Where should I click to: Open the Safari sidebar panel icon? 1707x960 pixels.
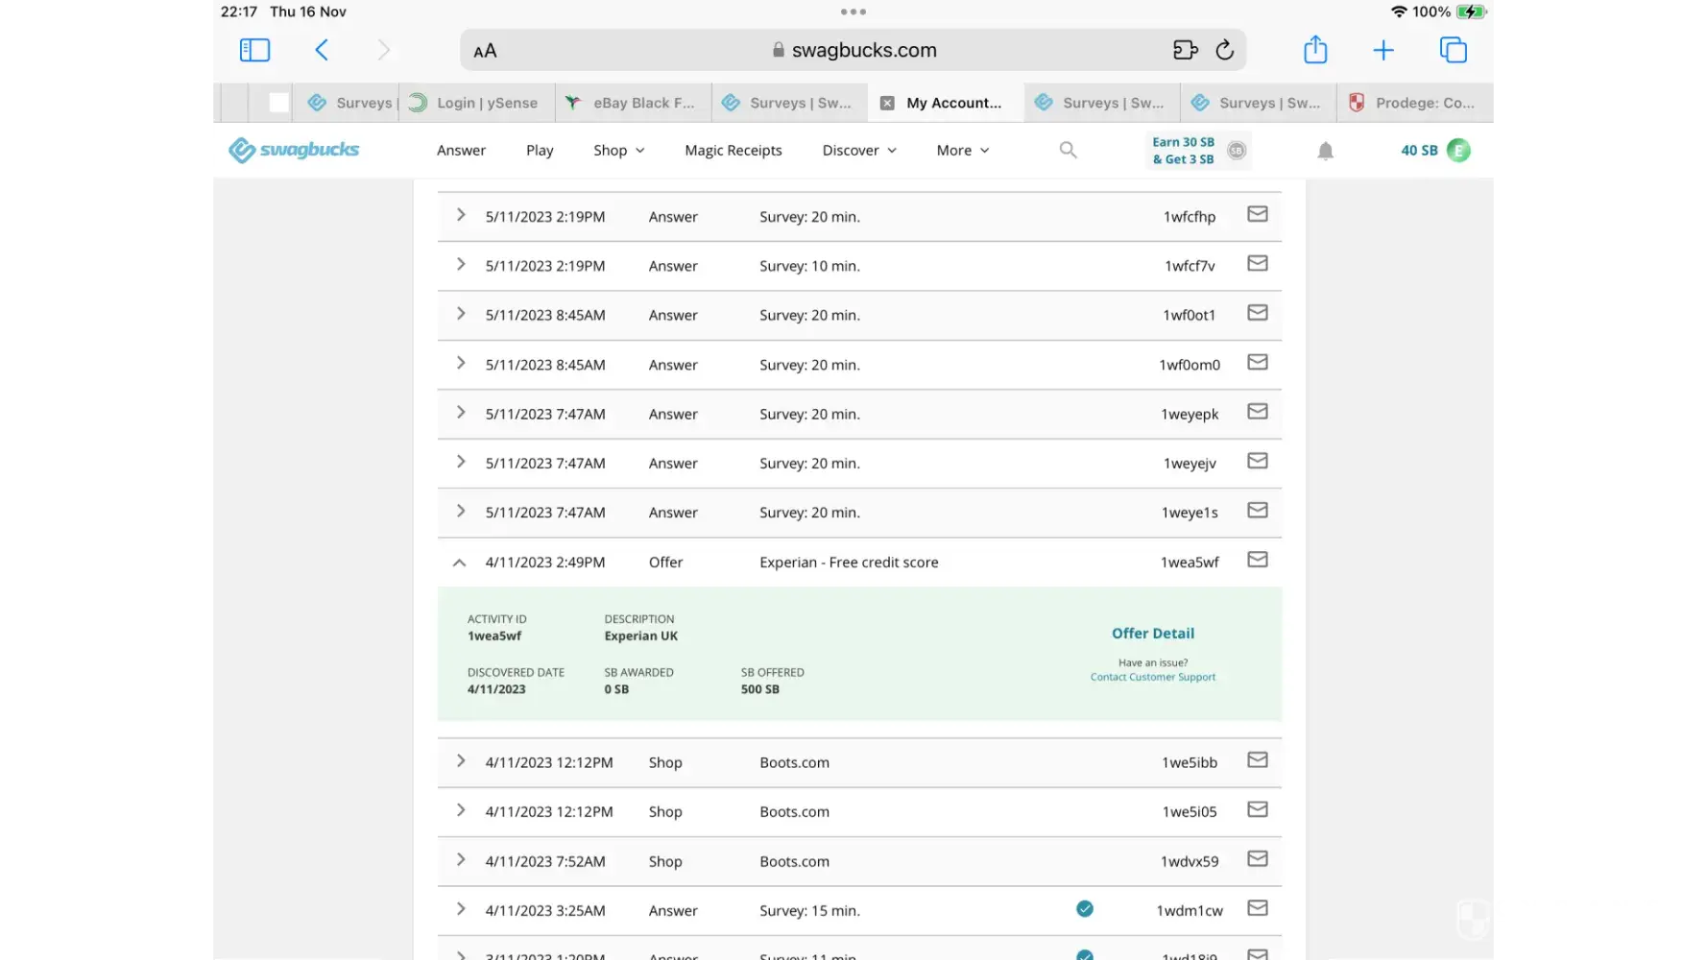pyautogui.click(x=254, y=50)
